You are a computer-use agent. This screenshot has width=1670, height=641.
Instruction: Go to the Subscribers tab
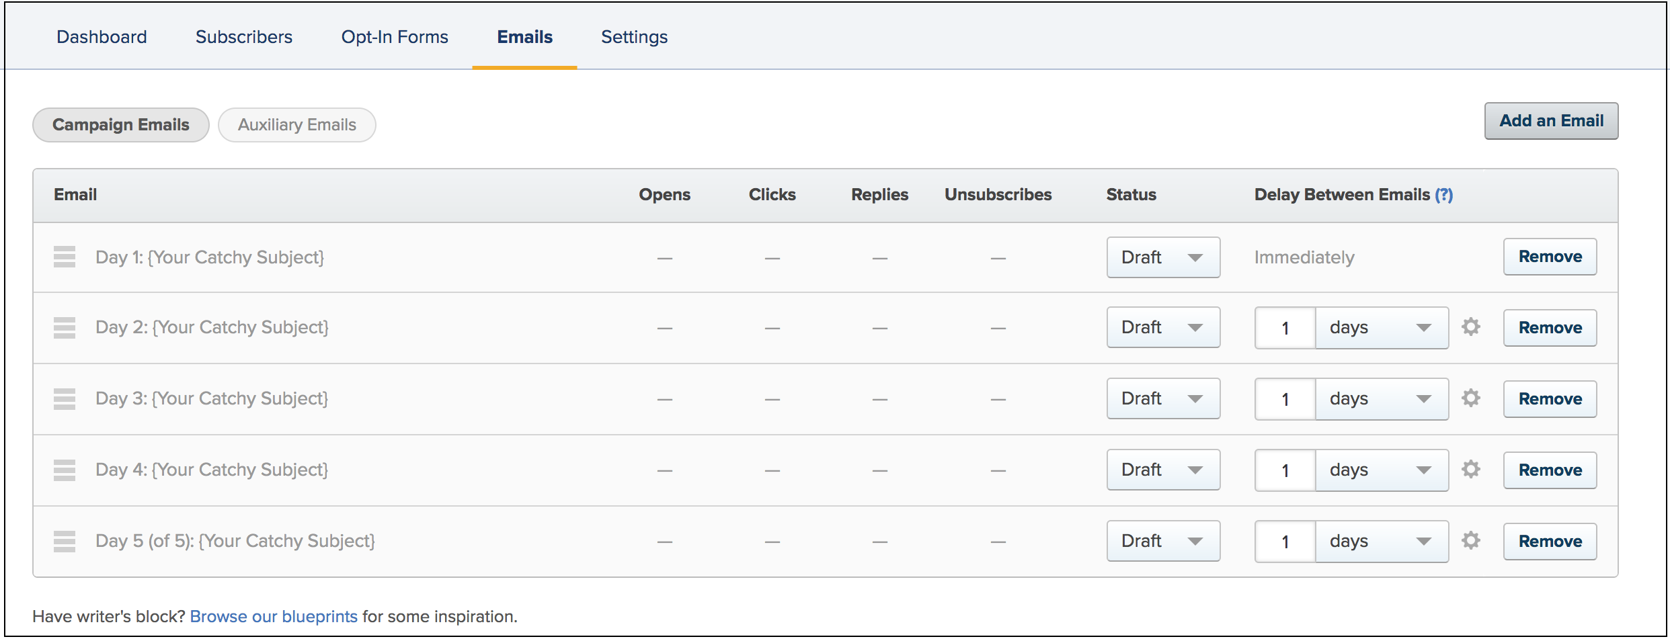pyautogui.click(x=244, y=37)
